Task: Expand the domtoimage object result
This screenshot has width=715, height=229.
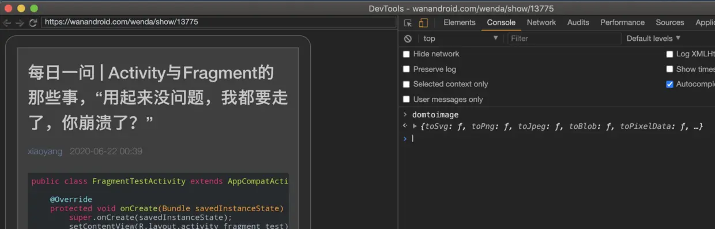Action: point(415,126)
